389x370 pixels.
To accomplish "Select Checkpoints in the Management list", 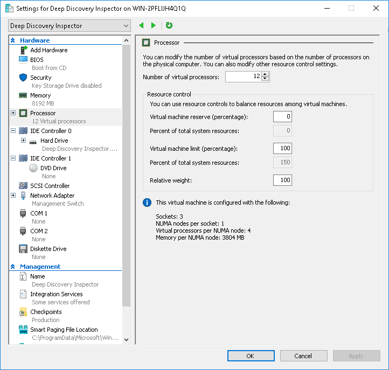I will tap(46, 312).
